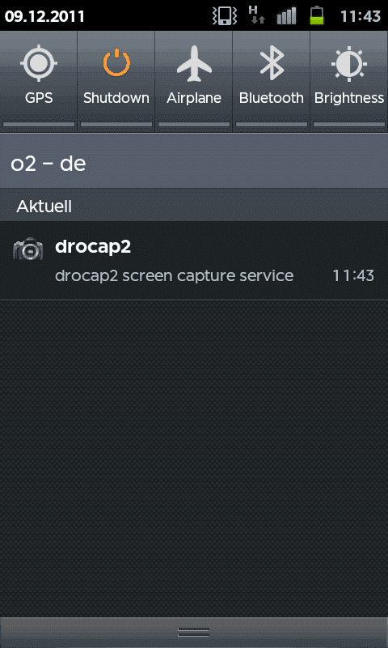The height and width of the screenshot is (648, 388).
Task: Tap the orange Shutdown power icon
Action: tap(116, 62)
